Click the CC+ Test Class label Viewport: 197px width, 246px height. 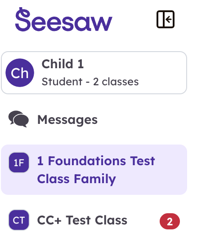(82, 220)
